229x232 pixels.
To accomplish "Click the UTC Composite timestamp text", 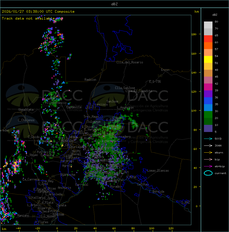I will (x=38, y=12).
